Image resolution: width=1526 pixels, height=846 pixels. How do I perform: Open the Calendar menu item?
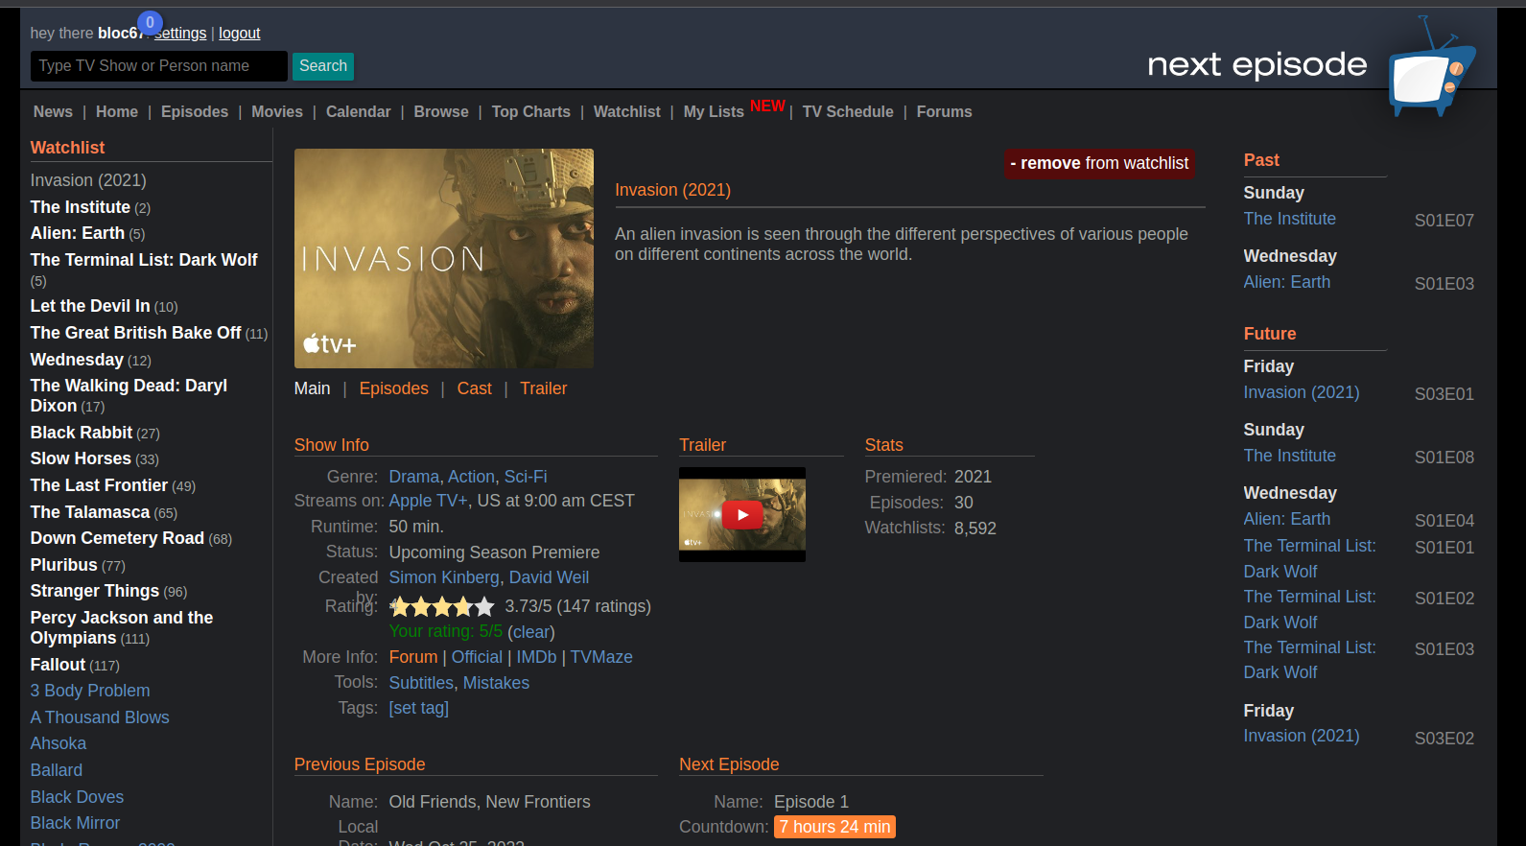coord(359,112)
